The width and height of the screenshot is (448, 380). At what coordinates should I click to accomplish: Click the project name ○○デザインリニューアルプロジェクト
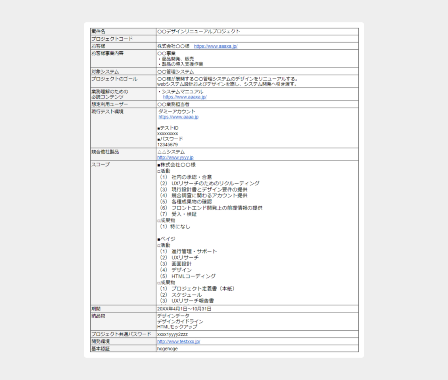[199, 31]
